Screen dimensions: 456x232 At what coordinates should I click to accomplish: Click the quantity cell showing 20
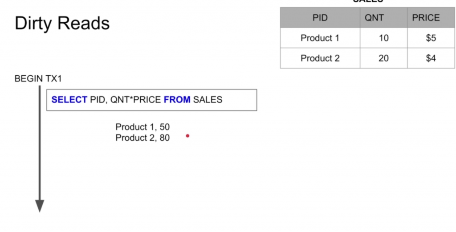click(383, 58)
